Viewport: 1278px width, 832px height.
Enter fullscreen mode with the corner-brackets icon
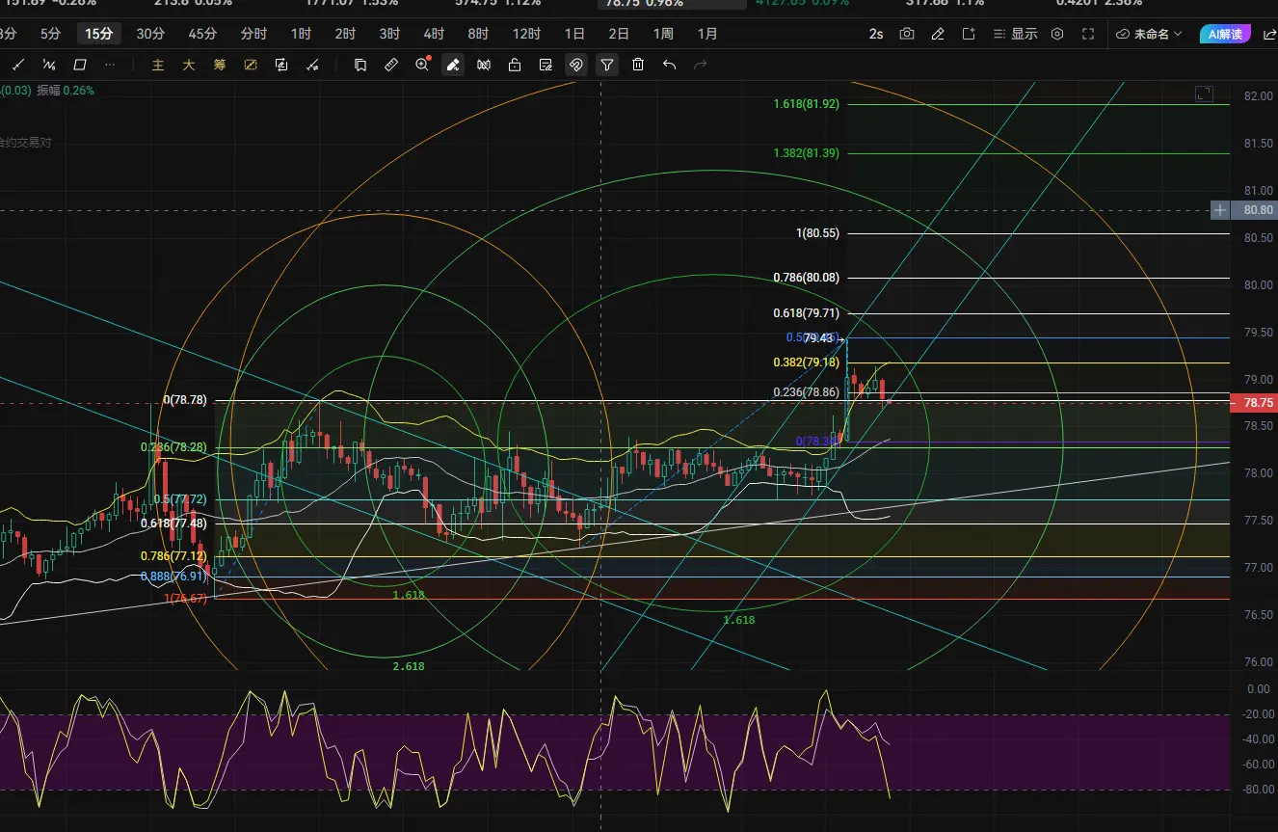[x=1088, y=34]
